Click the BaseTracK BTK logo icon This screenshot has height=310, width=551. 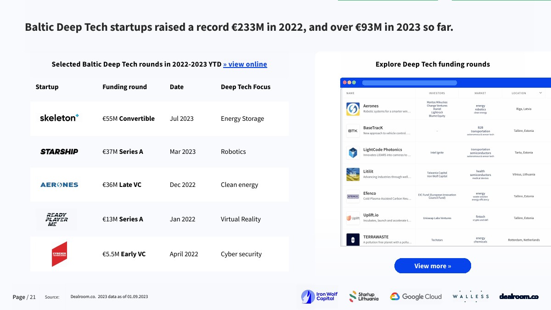(x=353, y=131)
